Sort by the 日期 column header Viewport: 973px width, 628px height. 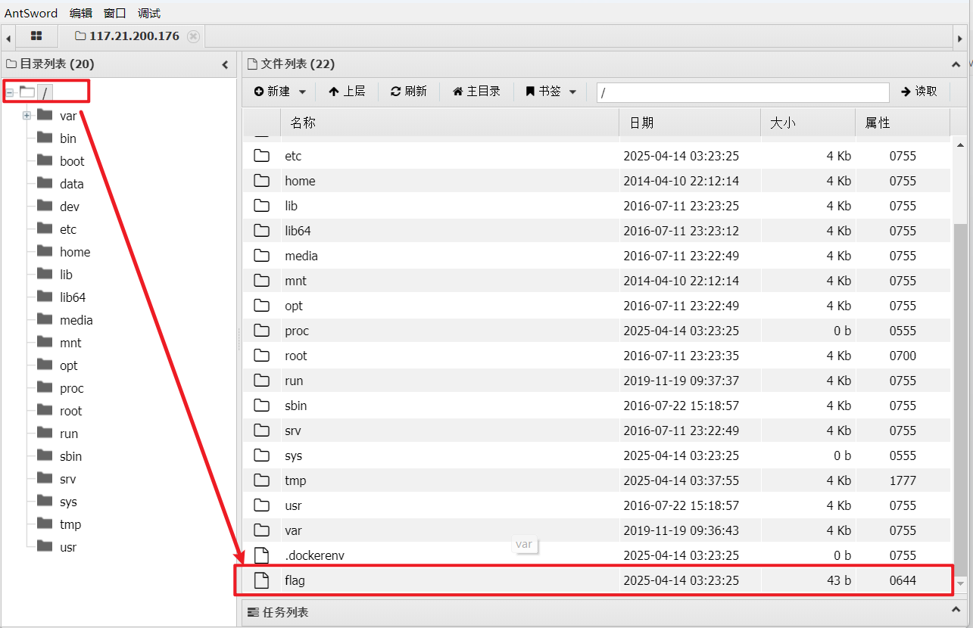coord(690,123)
